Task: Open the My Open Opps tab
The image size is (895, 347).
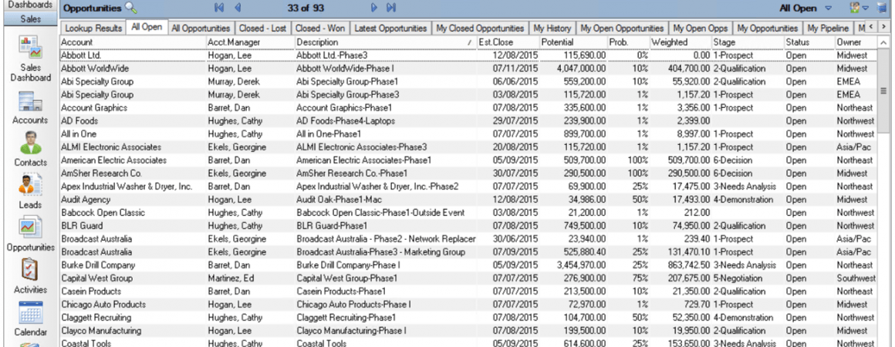Action: coord(701,28)
